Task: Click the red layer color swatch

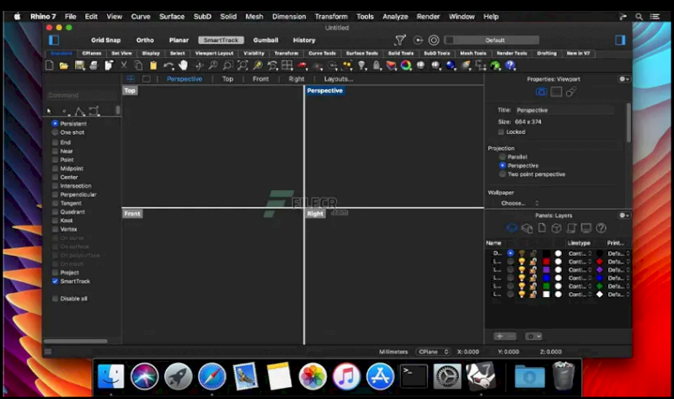Action: pyautogui.click(x=546, y=261)
